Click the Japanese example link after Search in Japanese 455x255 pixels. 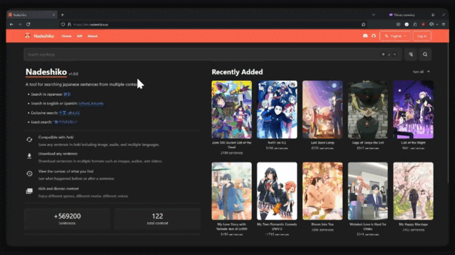[x=67, y=94]
